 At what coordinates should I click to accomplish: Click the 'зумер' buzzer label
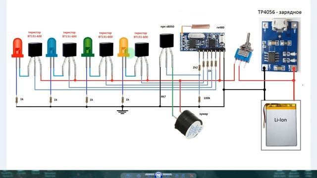[x=204, y=114]
